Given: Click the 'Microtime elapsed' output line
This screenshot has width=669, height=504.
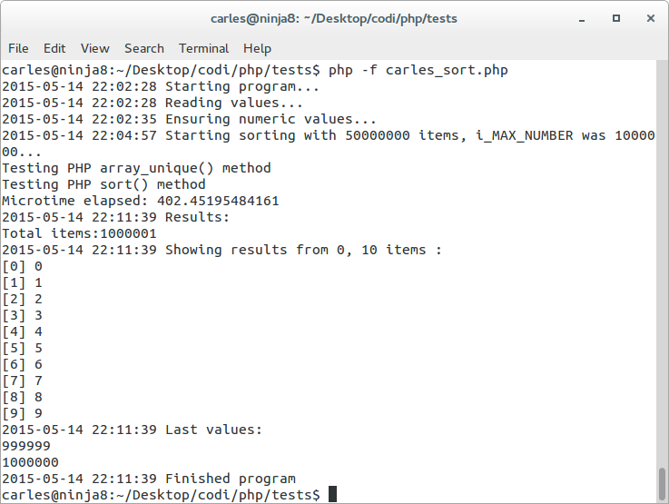Looking at the screenshot, I should (141, 201).
